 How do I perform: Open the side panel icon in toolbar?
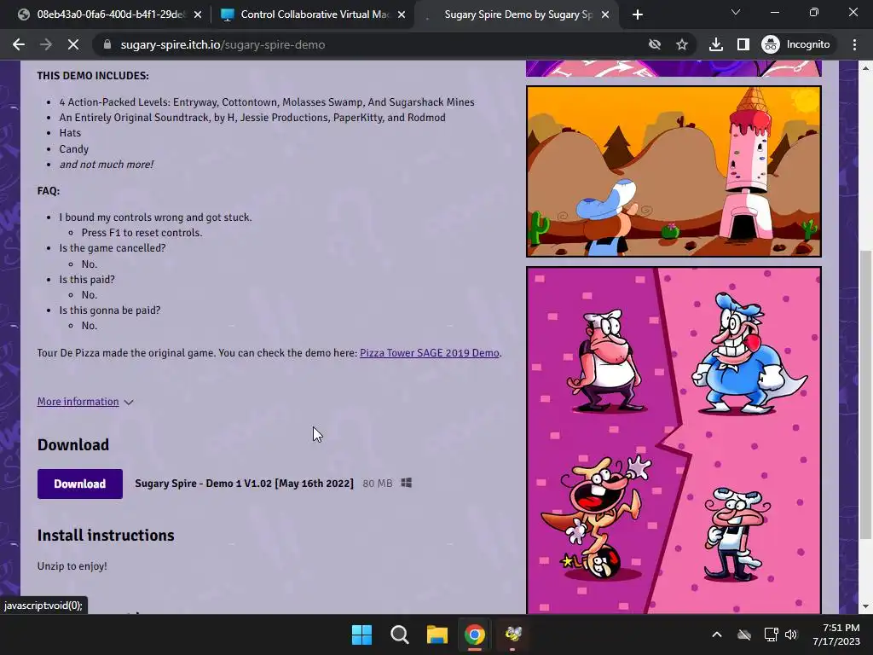click(x=743, y=44)
